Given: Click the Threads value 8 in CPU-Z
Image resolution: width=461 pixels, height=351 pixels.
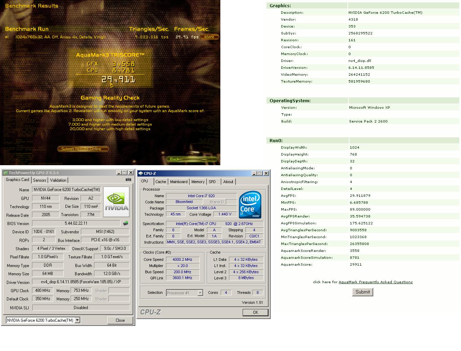Looking at the screenshot, I should (258, 292).
